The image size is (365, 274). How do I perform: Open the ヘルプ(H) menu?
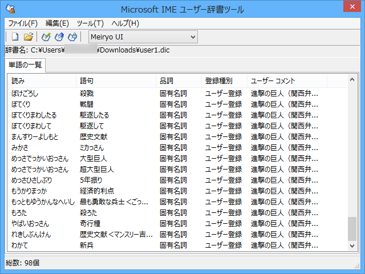point(125,23)
